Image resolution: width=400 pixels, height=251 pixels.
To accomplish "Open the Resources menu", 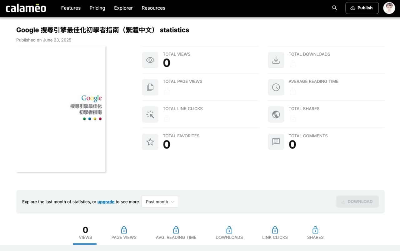I will pos(153,8).
